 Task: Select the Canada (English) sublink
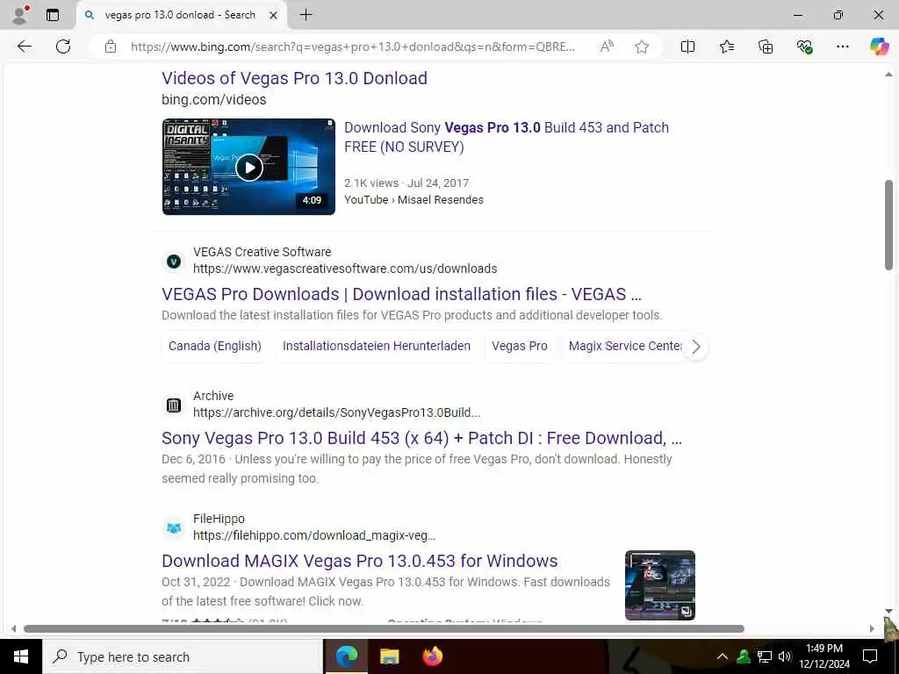(215, 346)
